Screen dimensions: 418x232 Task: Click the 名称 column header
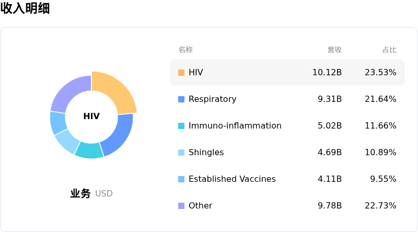[x=185, y=50]
